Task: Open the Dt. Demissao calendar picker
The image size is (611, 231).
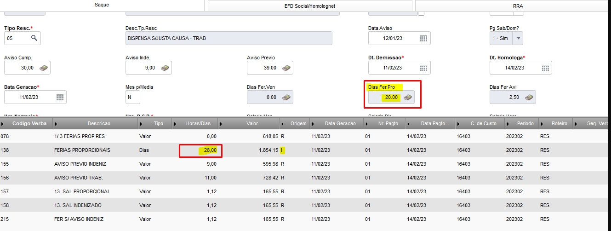Action: pos(423,68)
